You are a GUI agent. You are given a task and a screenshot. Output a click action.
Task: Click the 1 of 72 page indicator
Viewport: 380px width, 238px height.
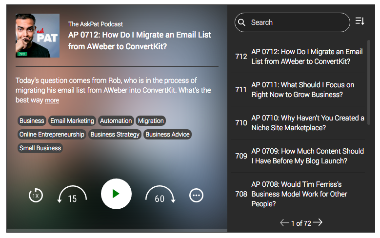(301, 223)
